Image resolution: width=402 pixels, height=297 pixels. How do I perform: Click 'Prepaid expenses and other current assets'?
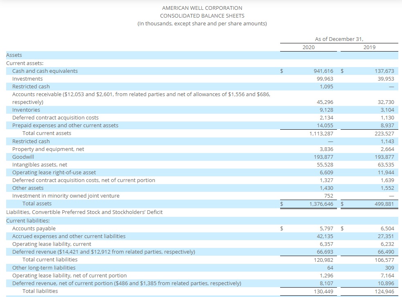coord(65,126)
